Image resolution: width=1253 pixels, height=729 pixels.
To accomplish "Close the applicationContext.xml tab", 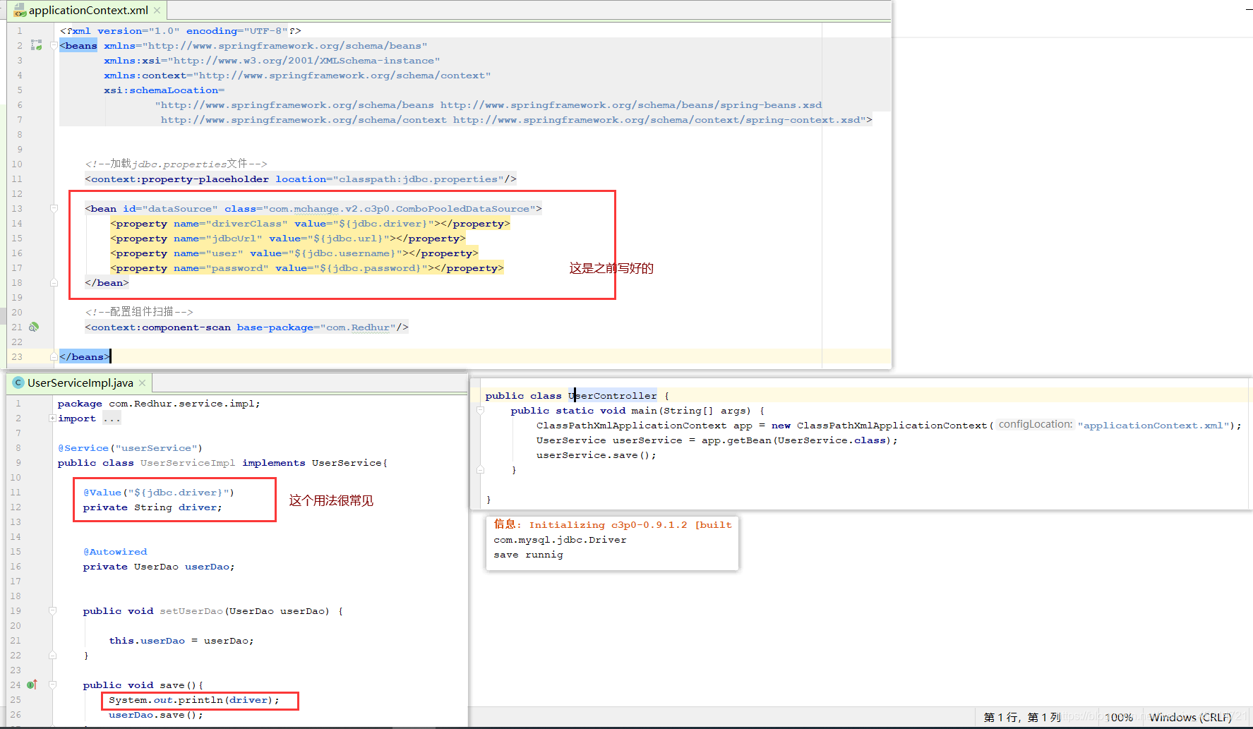I will pos(157,11).
